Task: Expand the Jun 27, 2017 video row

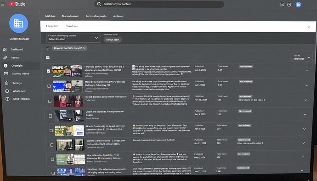Action: click(302, 171)
